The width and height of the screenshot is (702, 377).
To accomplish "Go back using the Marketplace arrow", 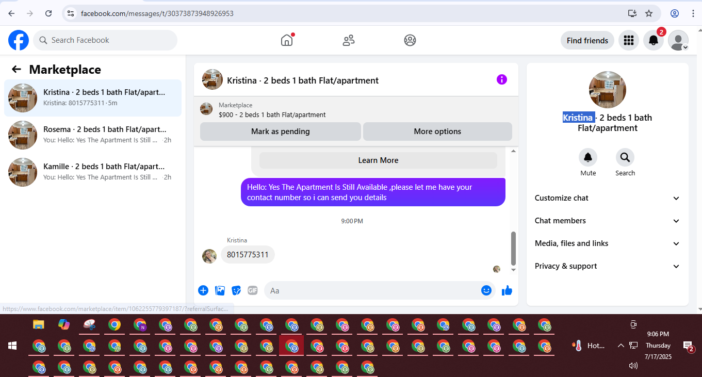I will (x=17, y=70).
